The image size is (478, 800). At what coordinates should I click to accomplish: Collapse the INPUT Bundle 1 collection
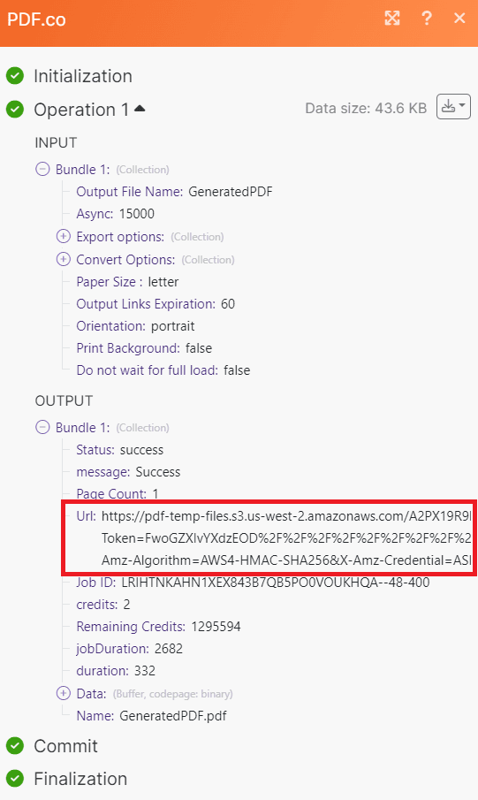[x=42, y=169]
